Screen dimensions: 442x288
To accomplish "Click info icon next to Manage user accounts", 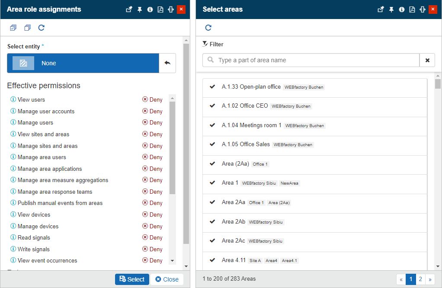I will click(13, 111).
